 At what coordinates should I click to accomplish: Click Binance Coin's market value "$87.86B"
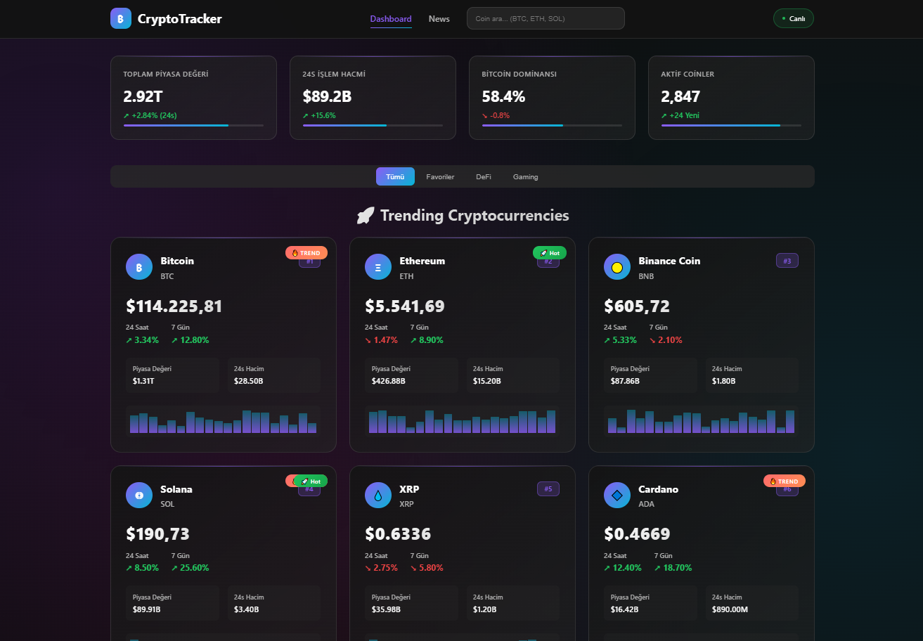coord(625,381)
